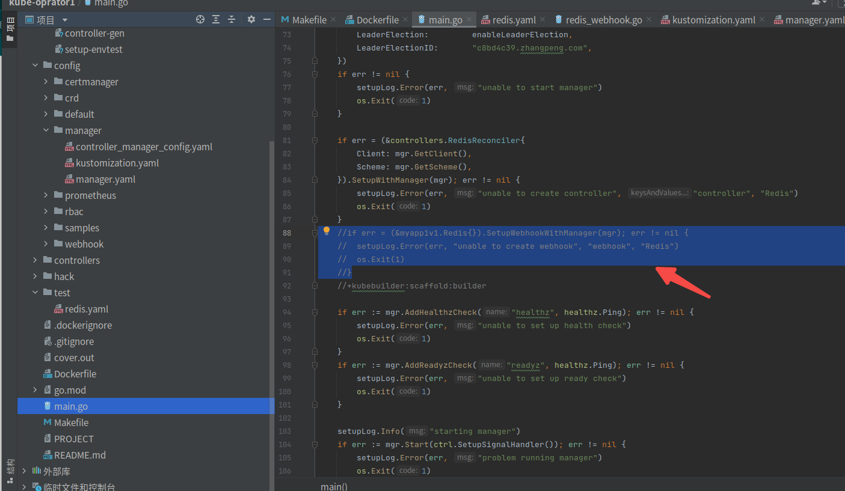
Task: Select PROJECT file in the tree
Action: (x=74, y=439)
